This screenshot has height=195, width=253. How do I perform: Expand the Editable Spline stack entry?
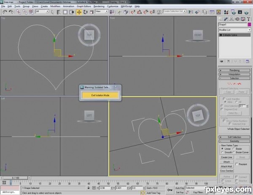[221, 35]
